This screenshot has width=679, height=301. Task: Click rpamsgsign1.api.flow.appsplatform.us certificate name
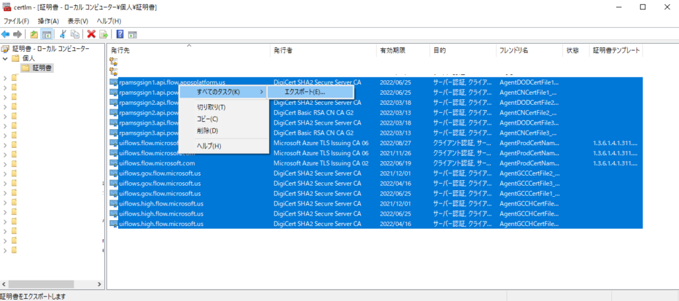(x=172, y=82)
